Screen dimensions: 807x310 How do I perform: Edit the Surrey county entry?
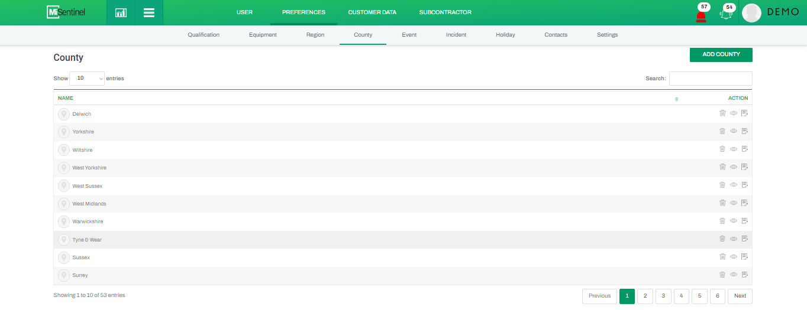pyautogui.click(x=745, y=275)
